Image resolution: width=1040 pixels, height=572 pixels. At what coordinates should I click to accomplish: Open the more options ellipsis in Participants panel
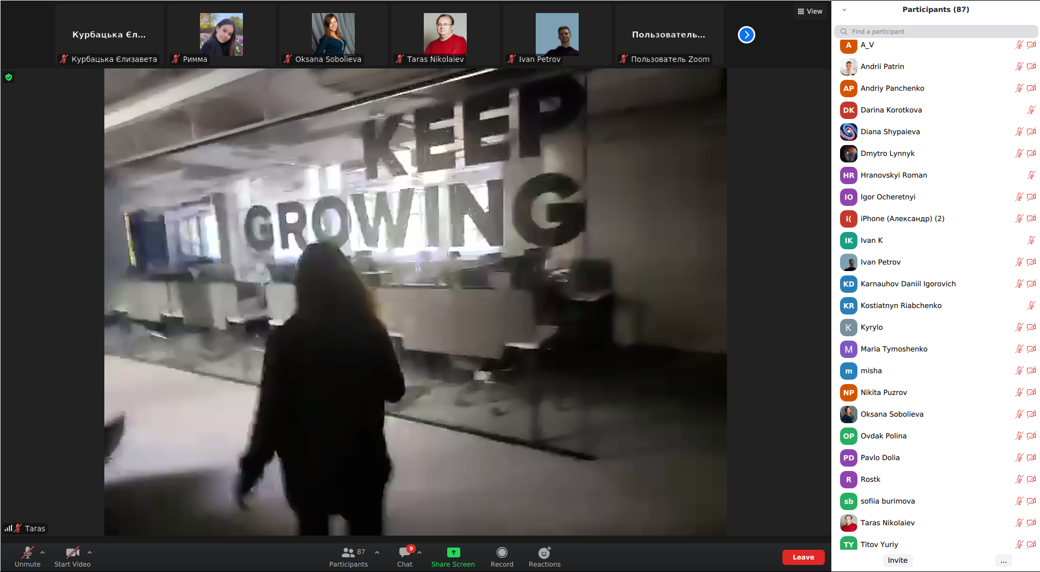coord(1004,561)
